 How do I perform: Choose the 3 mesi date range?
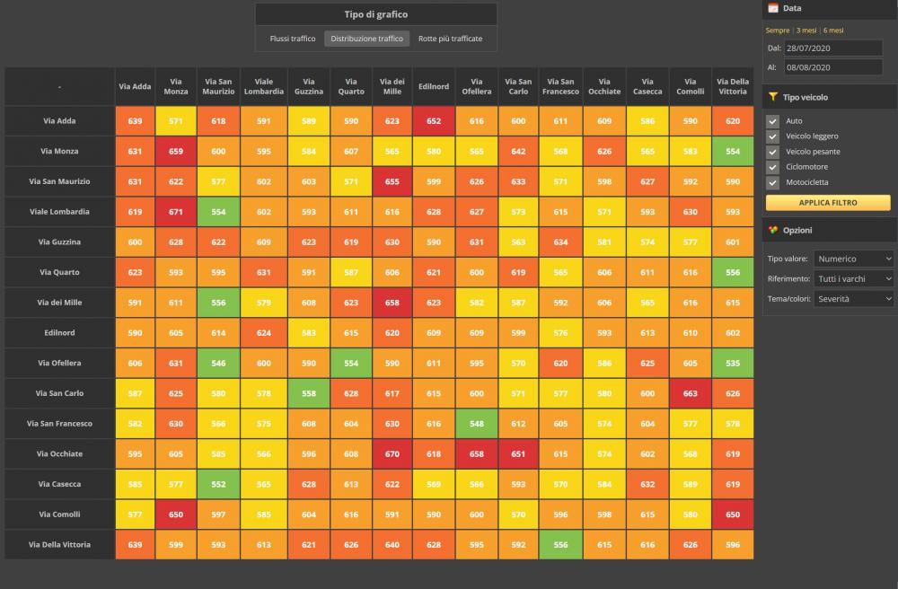click(x=807, y=31)
